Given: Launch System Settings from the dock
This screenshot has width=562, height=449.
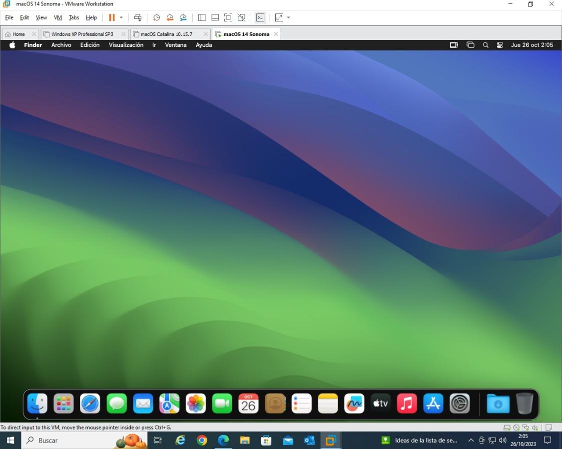Looking at the screenshot, I should (x=460, y=404).
